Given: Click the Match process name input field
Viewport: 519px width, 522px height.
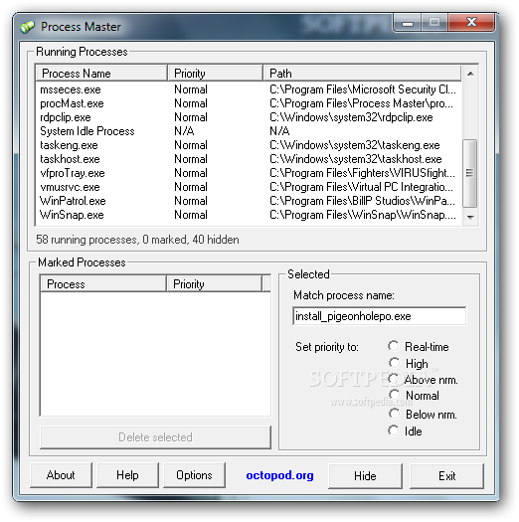Looking at the screenshot, I should tap(379, 316).
